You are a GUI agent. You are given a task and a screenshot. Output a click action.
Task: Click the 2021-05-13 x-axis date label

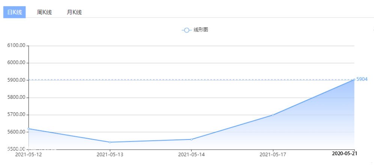[110, 154]
